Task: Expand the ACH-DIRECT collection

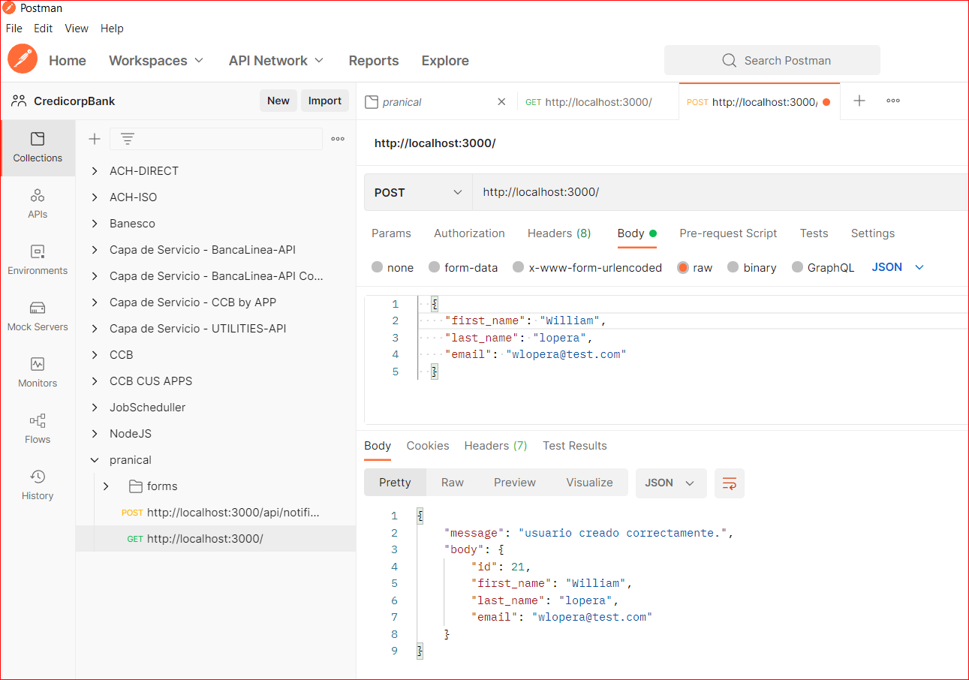Action: pyautogui.click(x=95, y=171)
